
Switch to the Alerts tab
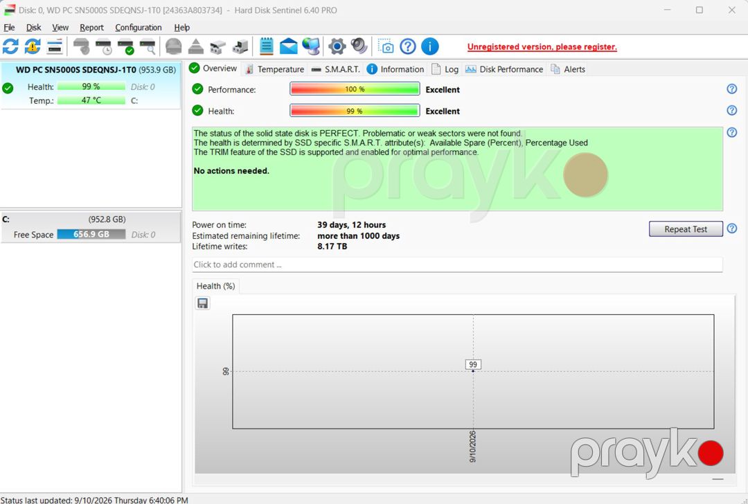point(568,69)
